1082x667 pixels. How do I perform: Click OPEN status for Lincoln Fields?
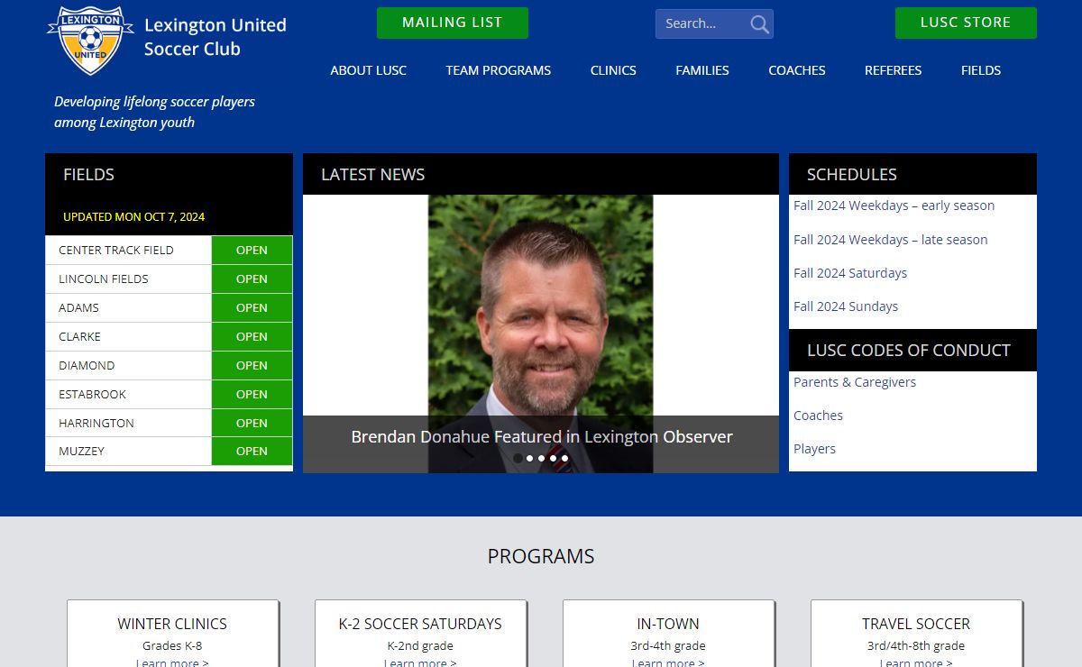click(252, 279)
